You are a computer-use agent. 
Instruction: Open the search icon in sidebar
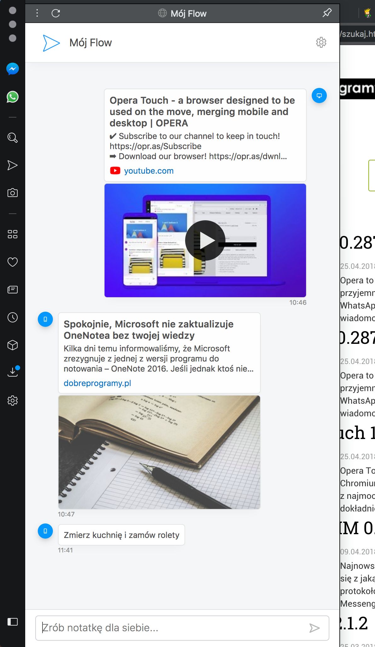tap(13, 138)
